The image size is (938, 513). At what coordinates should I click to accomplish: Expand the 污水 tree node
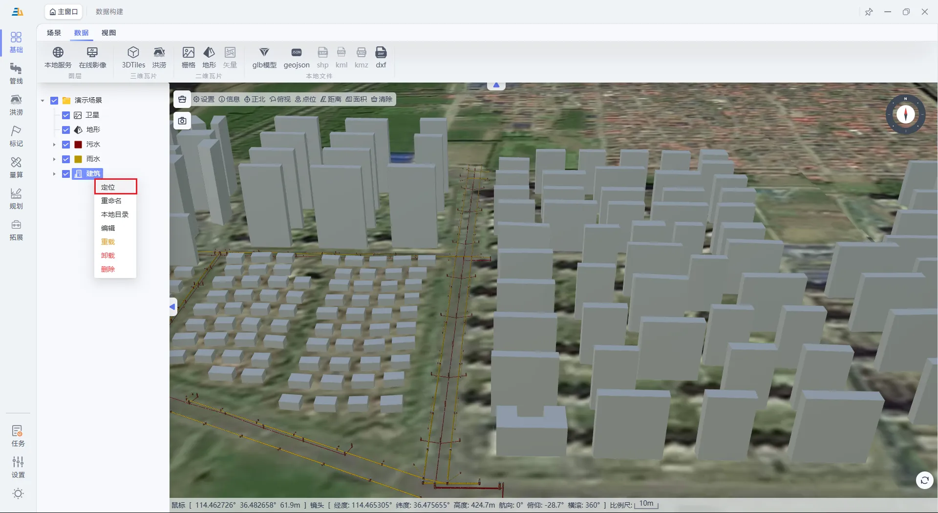(54, 145)
